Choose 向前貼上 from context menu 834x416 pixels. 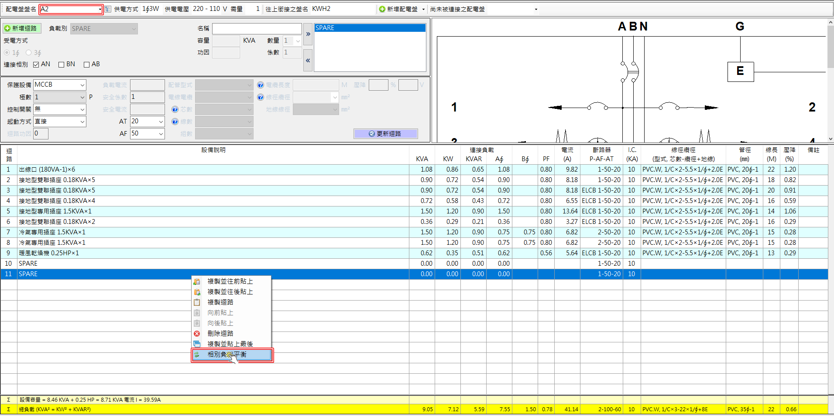[231, 313]
